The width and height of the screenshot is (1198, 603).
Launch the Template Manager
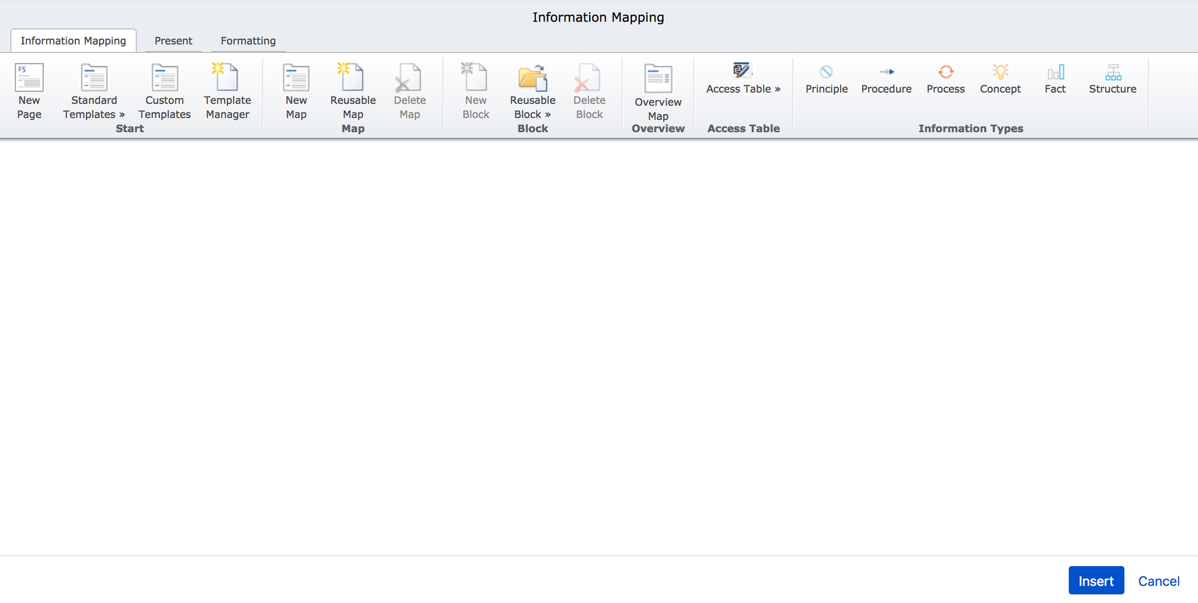227,91
